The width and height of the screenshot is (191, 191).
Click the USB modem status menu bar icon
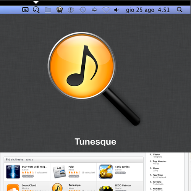(x=94, y=10)
